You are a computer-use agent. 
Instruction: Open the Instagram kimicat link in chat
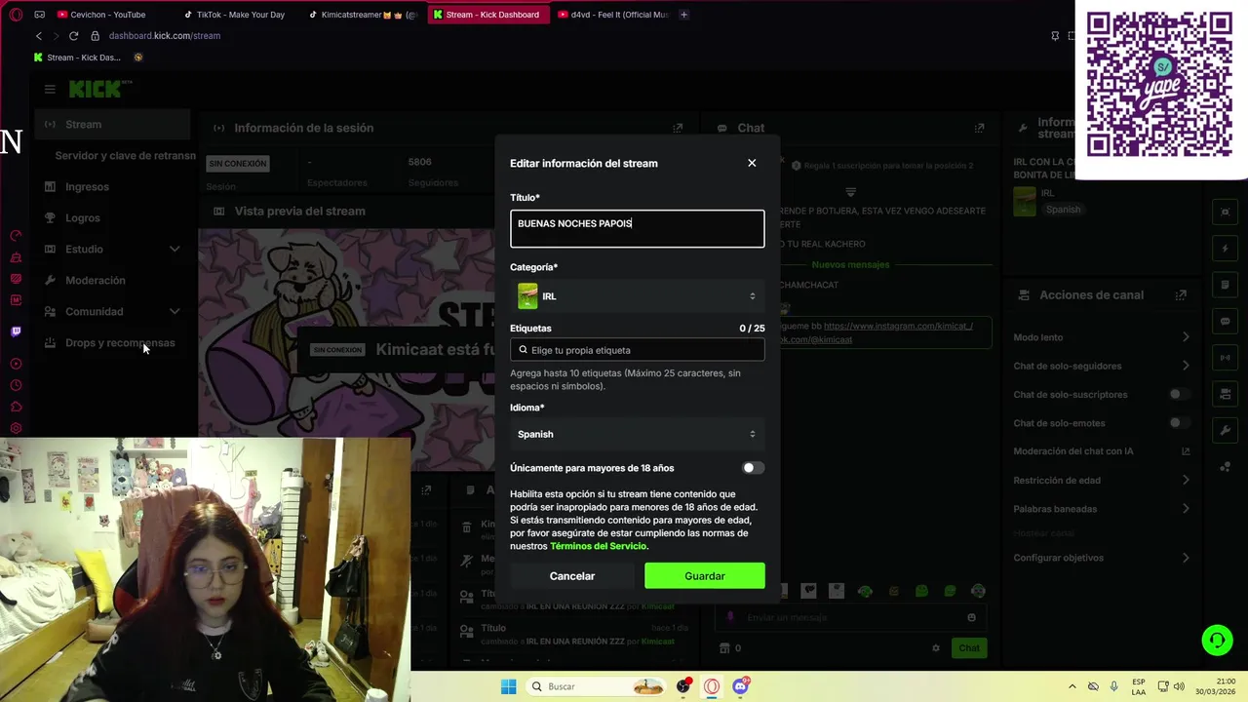898,326
